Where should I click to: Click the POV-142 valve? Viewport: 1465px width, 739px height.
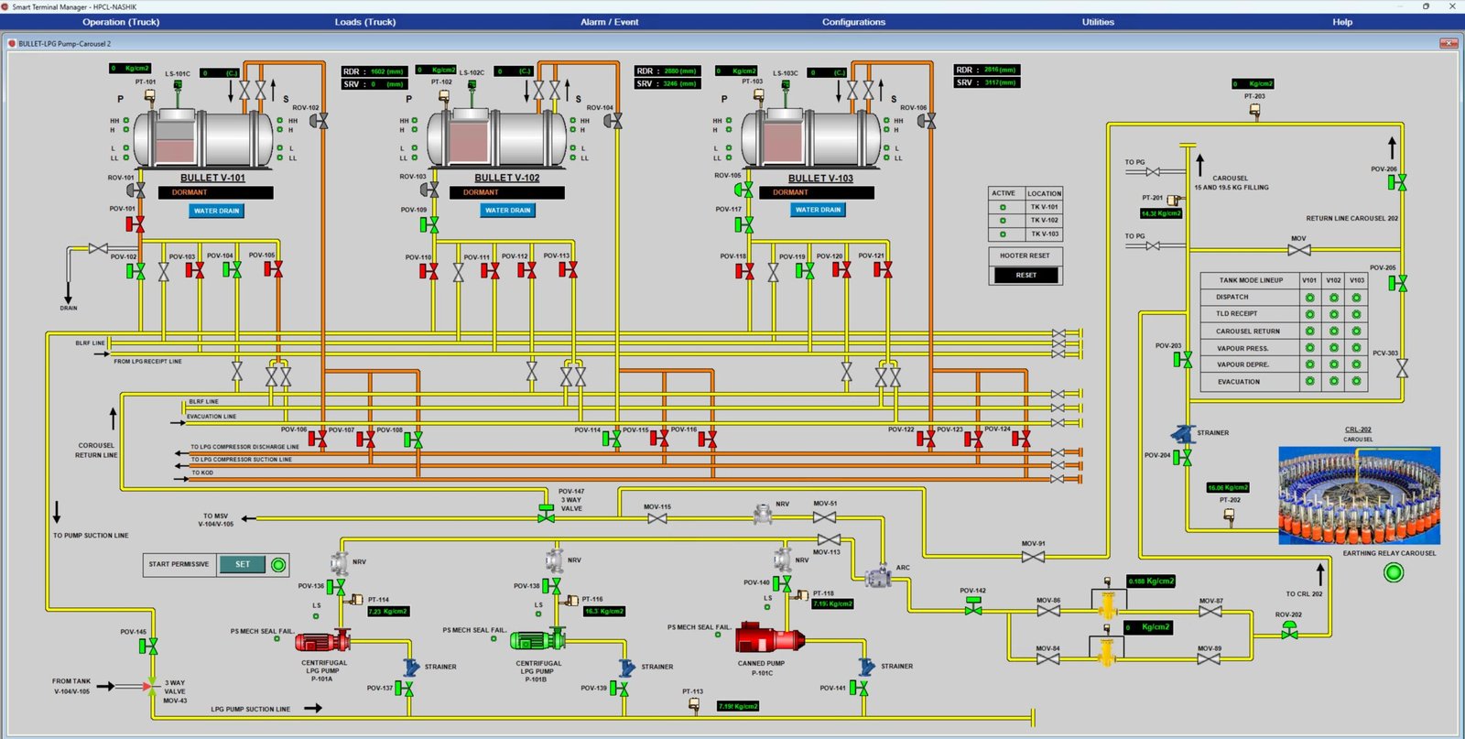(x=973, y=605)
